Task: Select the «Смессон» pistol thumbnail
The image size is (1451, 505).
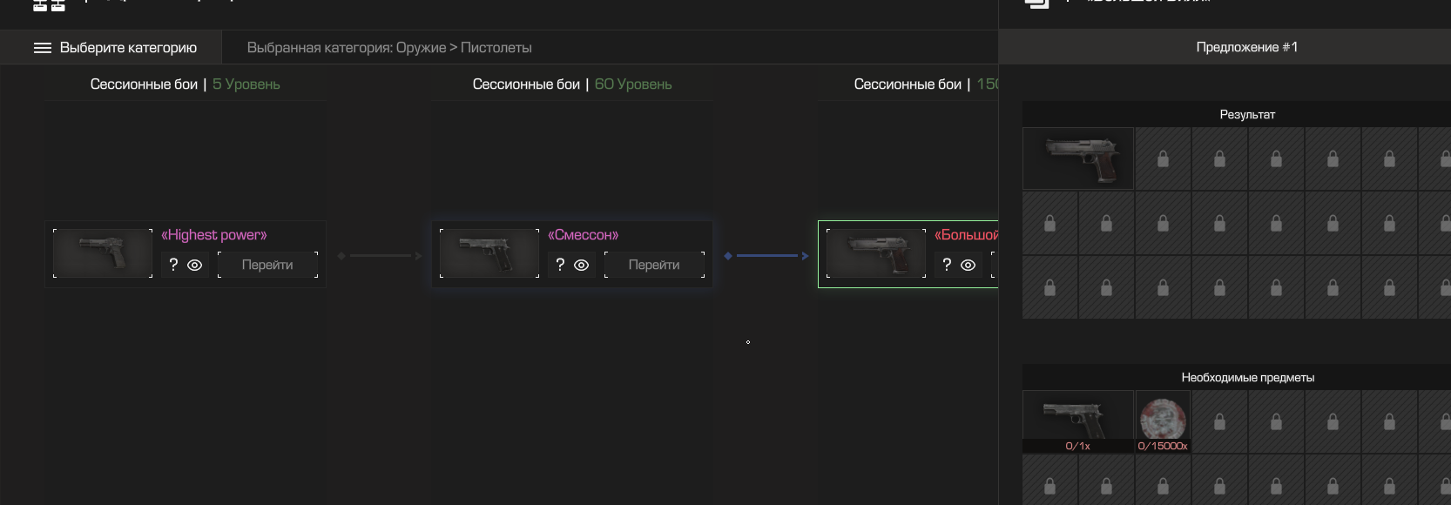Action: [489, 253]
